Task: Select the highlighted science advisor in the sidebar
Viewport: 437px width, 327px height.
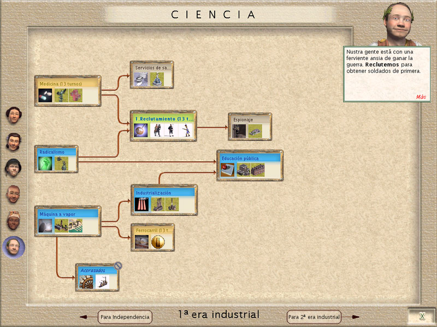Action: 13,247
